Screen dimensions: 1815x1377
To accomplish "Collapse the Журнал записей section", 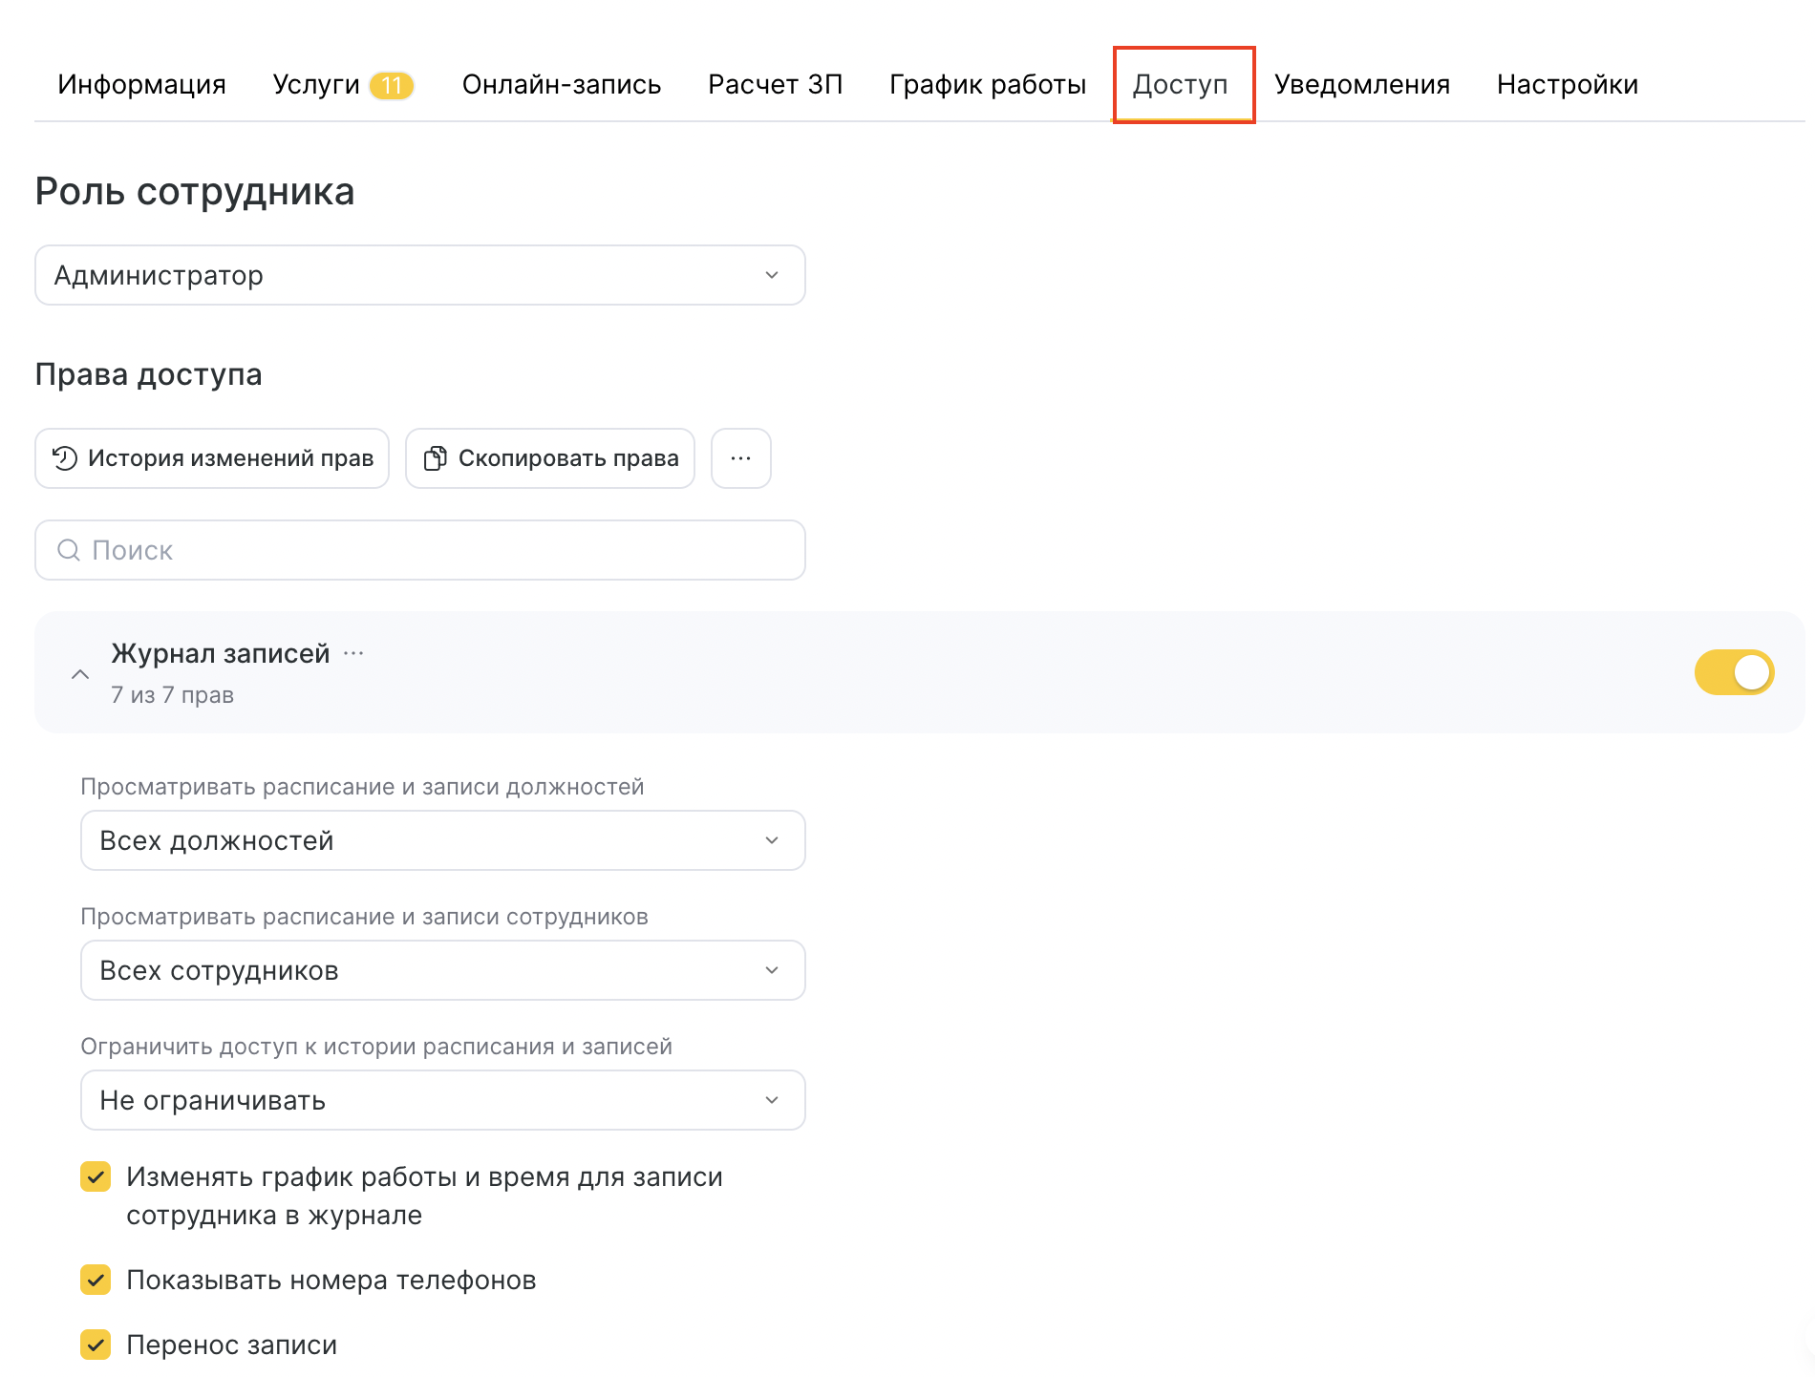I will click(x=80, y=674).
